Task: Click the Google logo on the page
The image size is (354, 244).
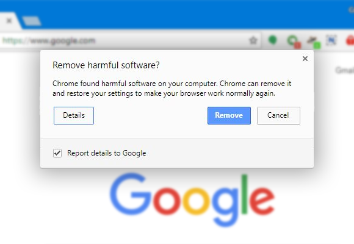Action: [192, 199]
